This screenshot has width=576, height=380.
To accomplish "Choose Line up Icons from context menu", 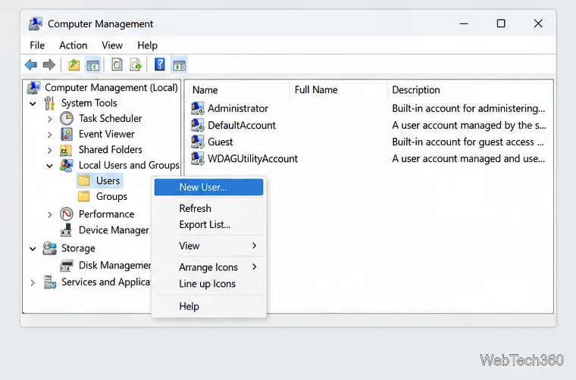I will pyautogui.click(x=208, y=284).
